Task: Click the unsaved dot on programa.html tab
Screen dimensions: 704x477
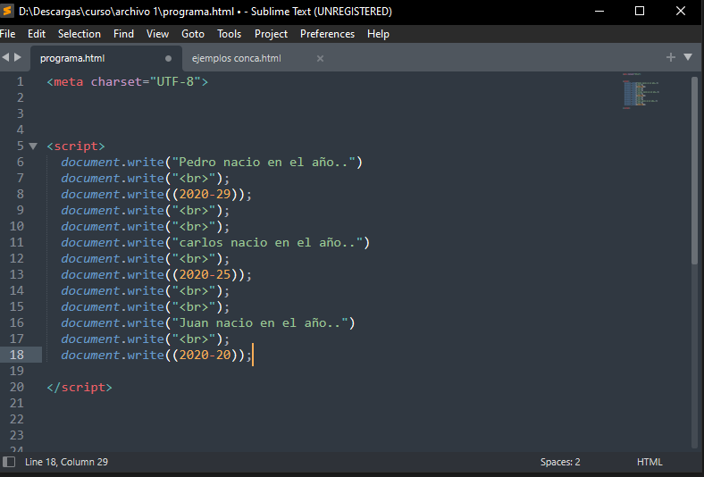Action: click(x=168, y=58)
